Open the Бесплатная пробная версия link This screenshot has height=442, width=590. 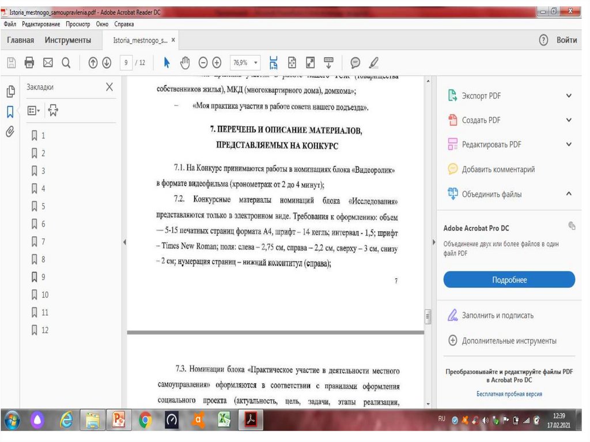(x=509, y=394)
